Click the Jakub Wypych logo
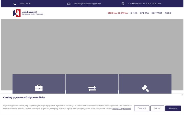Image resolution: width=184 pixels, height=115 pixels. click(x=28, y=13)
